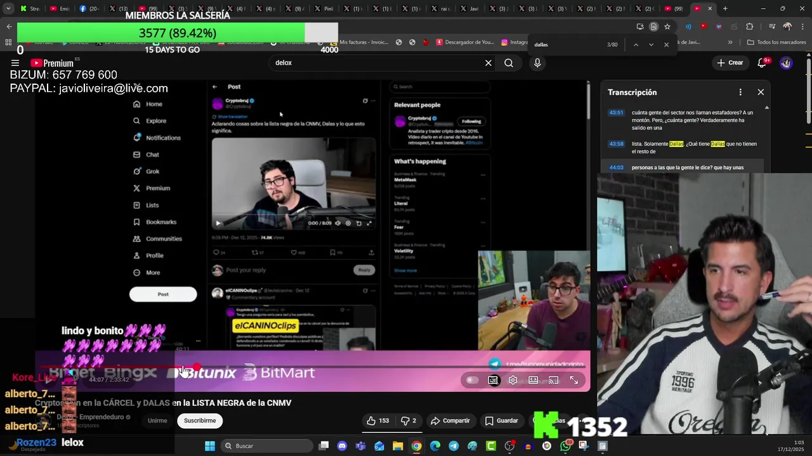Click the Suscribirme button

click(200, 421)
